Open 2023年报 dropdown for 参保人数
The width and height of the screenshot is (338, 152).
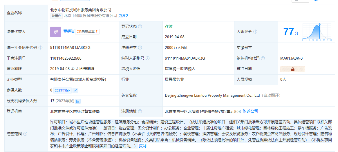tap(62, 91)
